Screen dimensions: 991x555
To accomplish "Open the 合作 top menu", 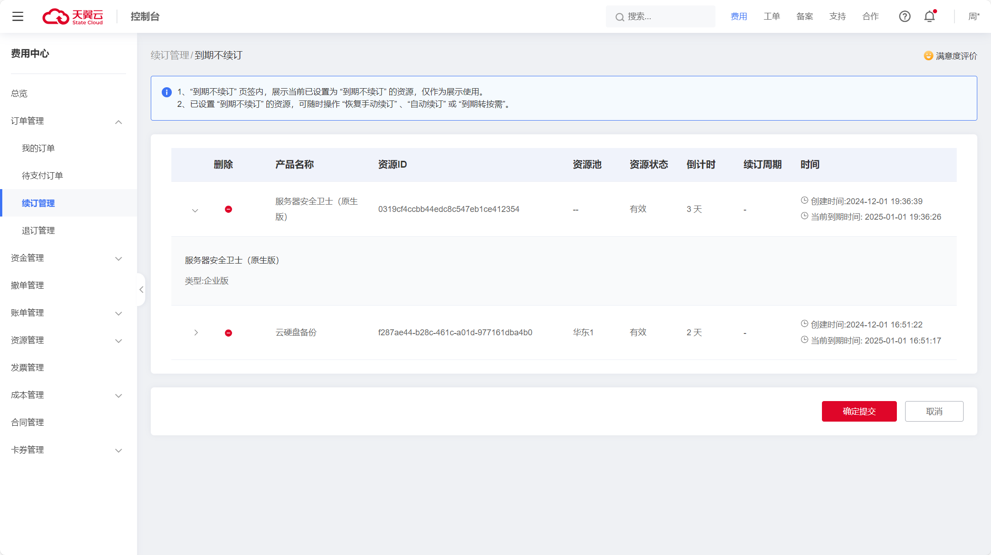I will (870, 16).
